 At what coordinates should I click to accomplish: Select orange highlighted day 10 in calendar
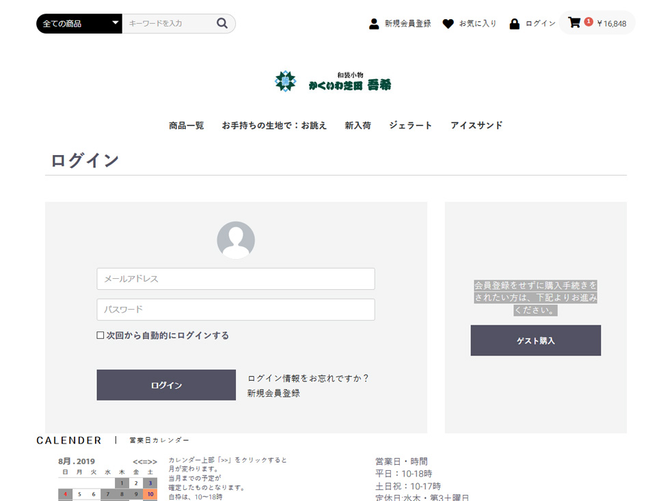click(x=150, y=494)
